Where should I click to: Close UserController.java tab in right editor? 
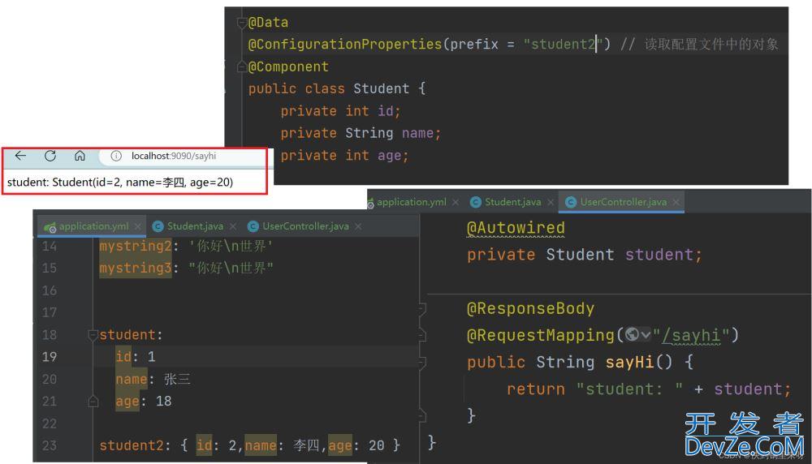coord(676,202)
